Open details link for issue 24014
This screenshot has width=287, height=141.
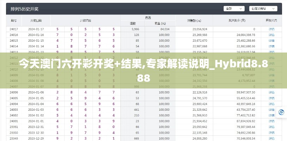coord(271,46)
